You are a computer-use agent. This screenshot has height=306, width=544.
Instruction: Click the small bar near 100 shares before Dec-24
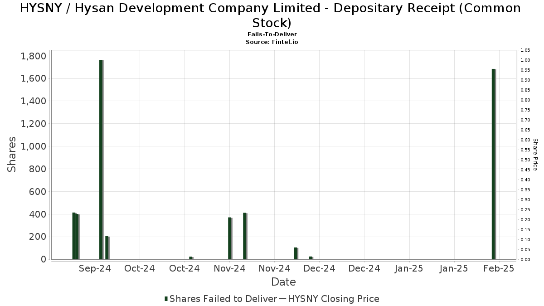296,253
